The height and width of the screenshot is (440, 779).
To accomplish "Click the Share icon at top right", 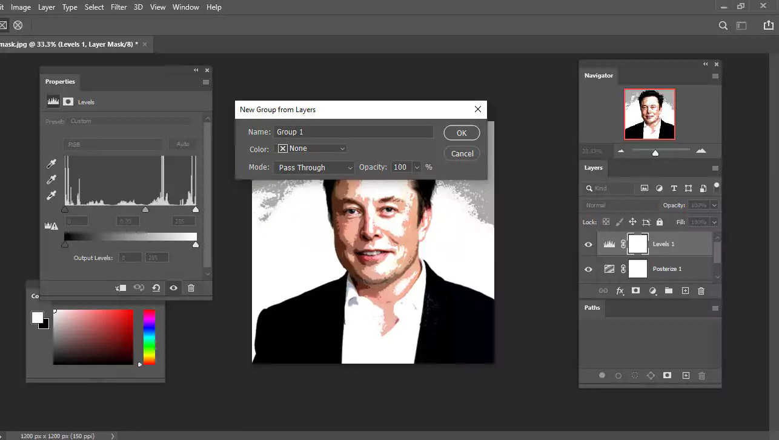I will point(770,25).
